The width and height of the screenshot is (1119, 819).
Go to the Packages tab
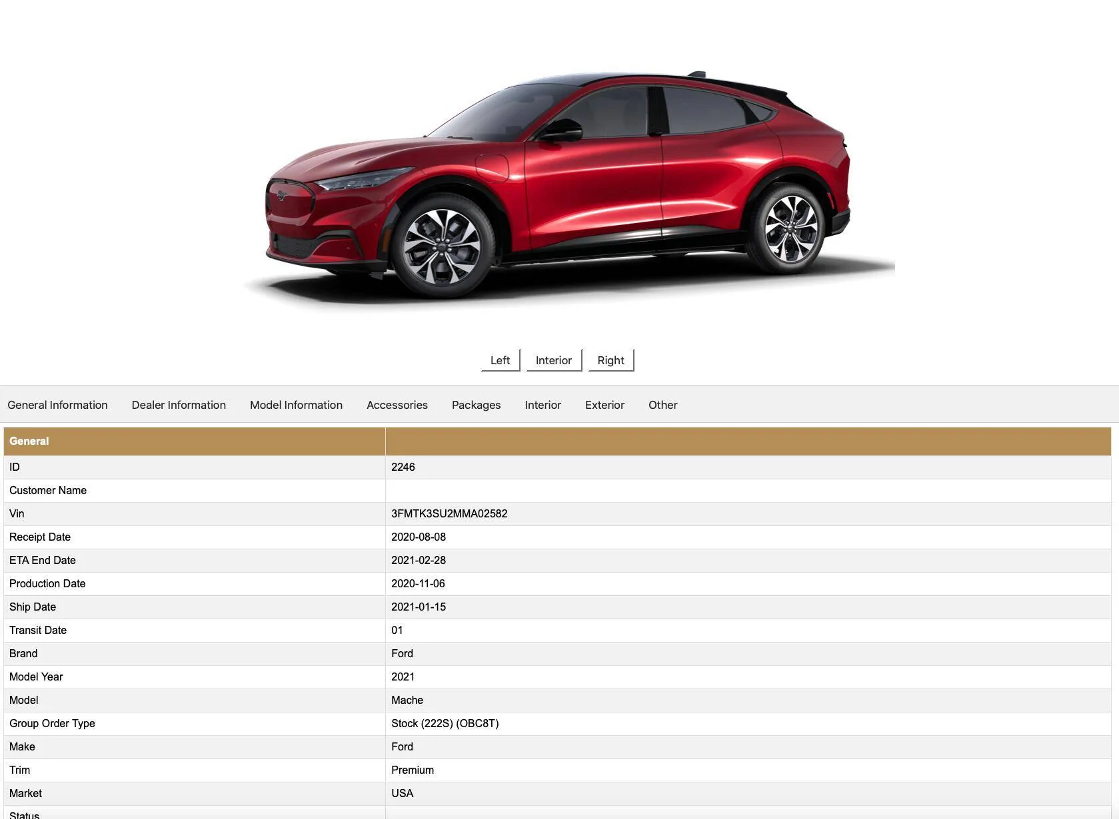pyautogui.click(x=476, y=405)
